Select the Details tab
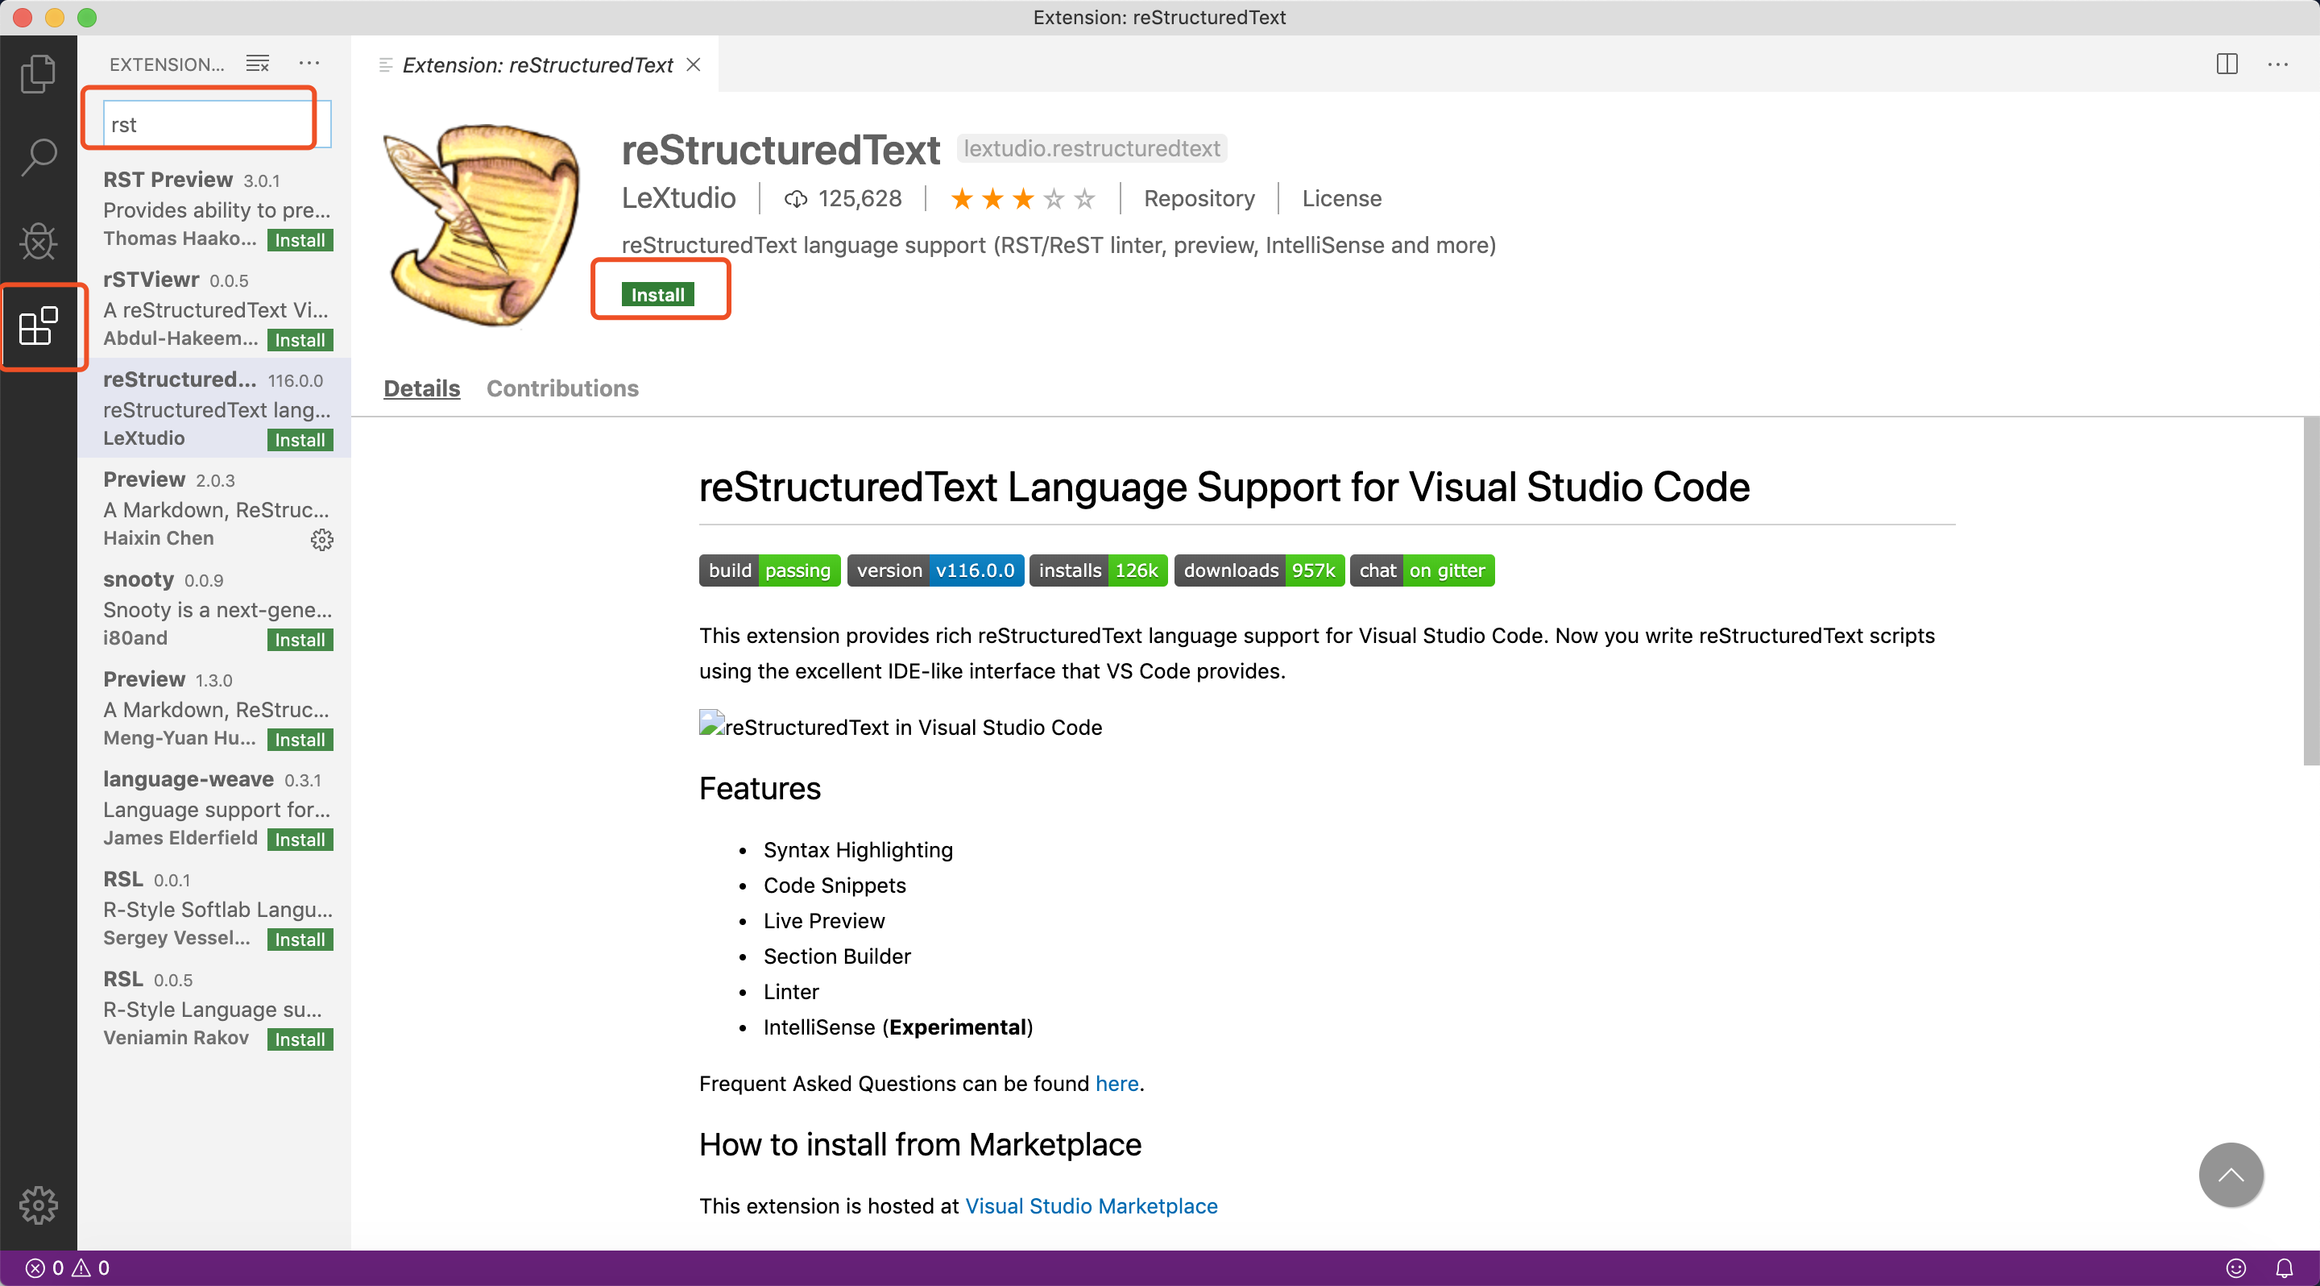Screen dimensions: 2320x1286 [x=420, y=388]
